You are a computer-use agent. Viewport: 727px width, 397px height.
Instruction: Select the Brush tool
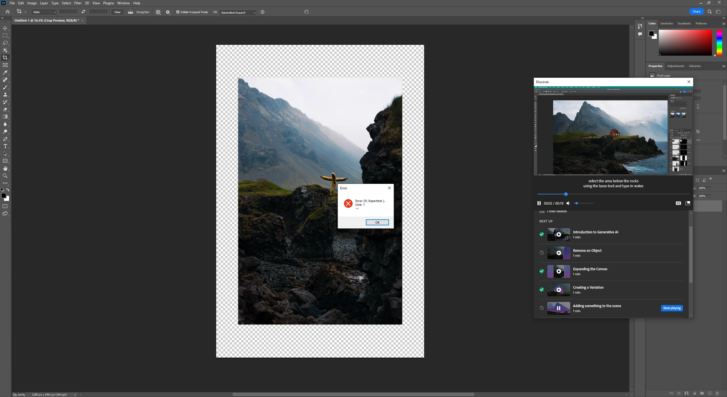5,87
